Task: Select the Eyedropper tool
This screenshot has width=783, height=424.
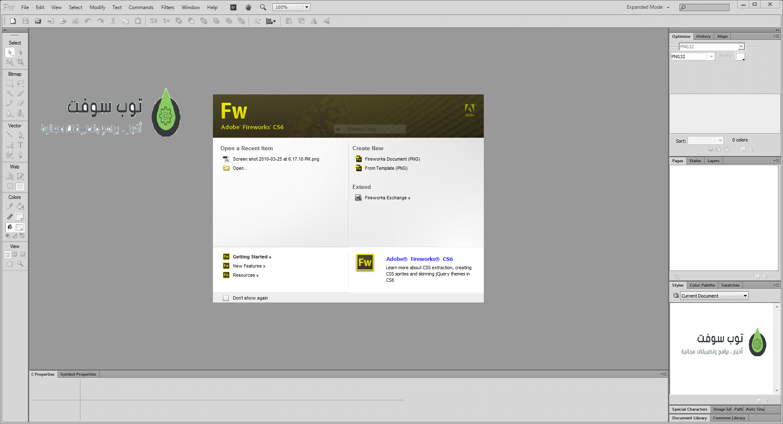Action: (x=10, y=206)
